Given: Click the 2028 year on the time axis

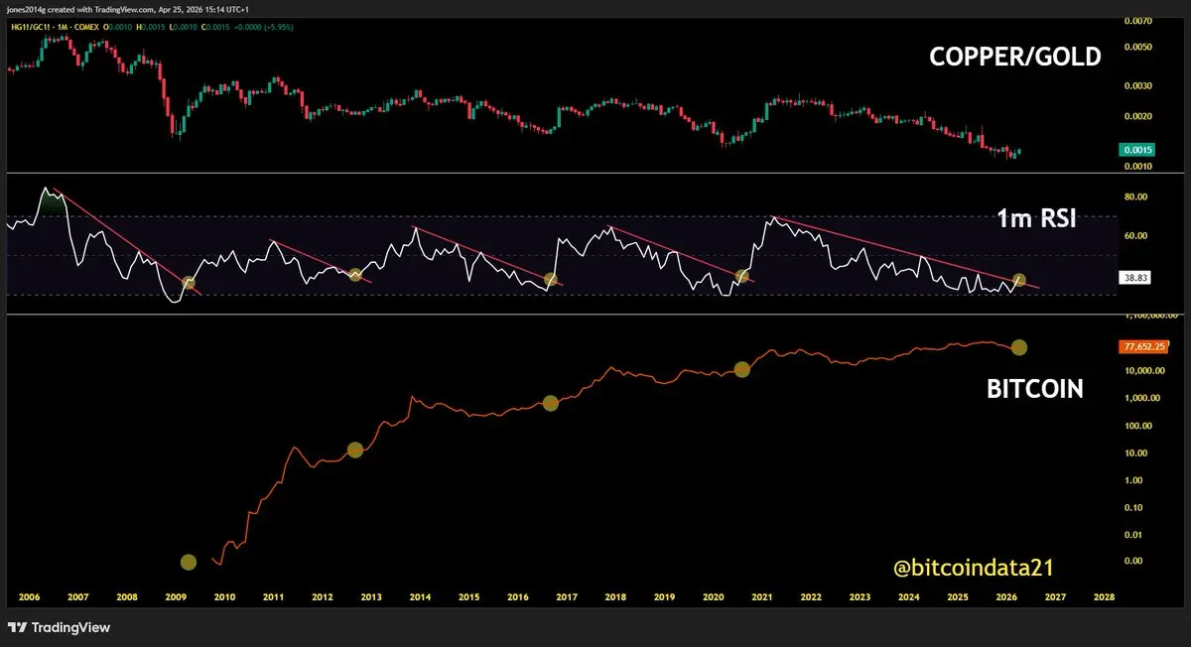Looking at the screenshot, I should (x=1103, y=598).
